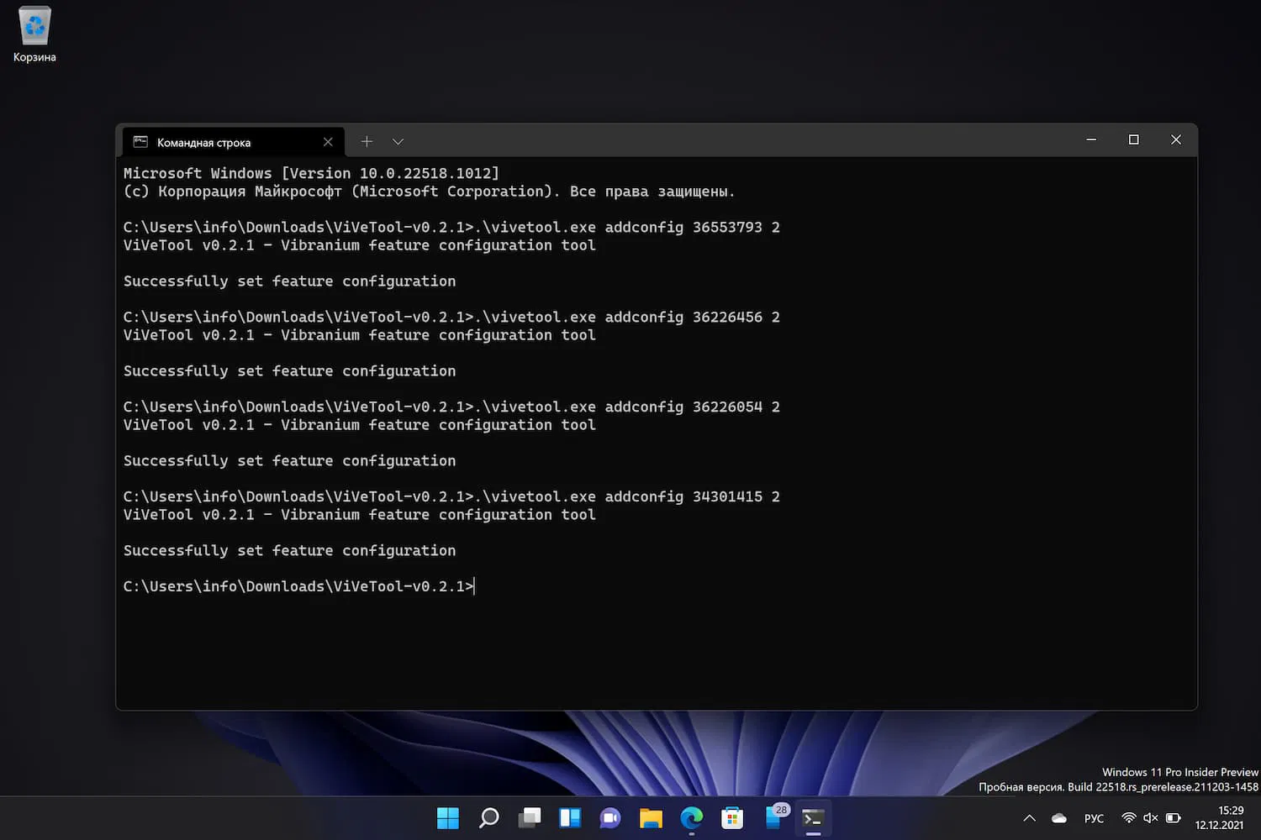Launch Chat from the taskbar
Screen dimensions: 1261x840
[x=610, y=818]
